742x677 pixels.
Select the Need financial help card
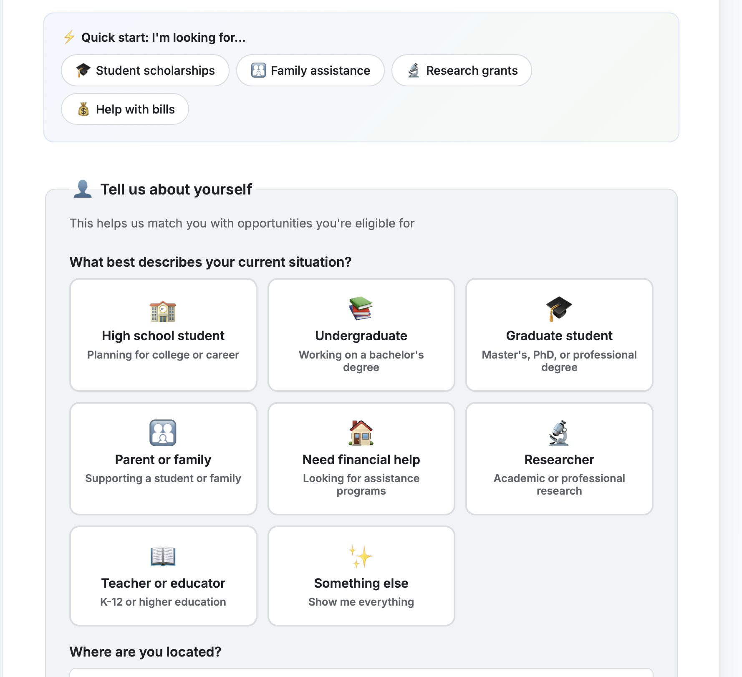[x=361, y=459]
